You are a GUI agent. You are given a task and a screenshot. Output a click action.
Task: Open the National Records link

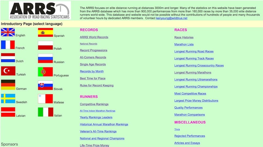(x=88, y=44)
